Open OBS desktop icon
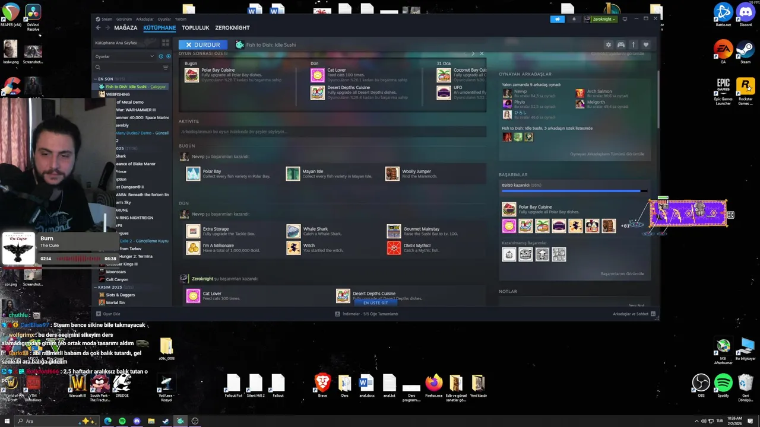 pyautogui.click(x=701, y=384)
